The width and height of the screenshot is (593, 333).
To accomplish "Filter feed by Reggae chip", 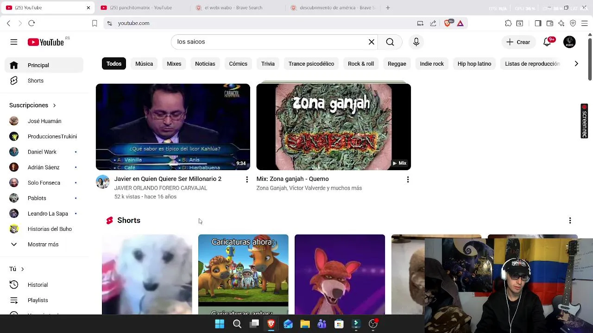I will [x=397, y=64].
